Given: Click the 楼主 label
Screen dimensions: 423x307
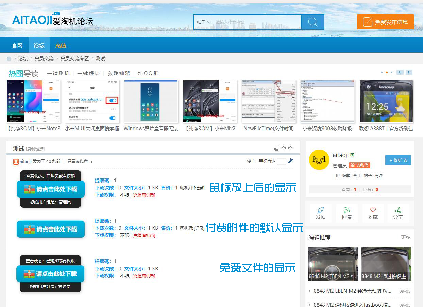Looking at the screenshot, I should (x=251, y=161).
